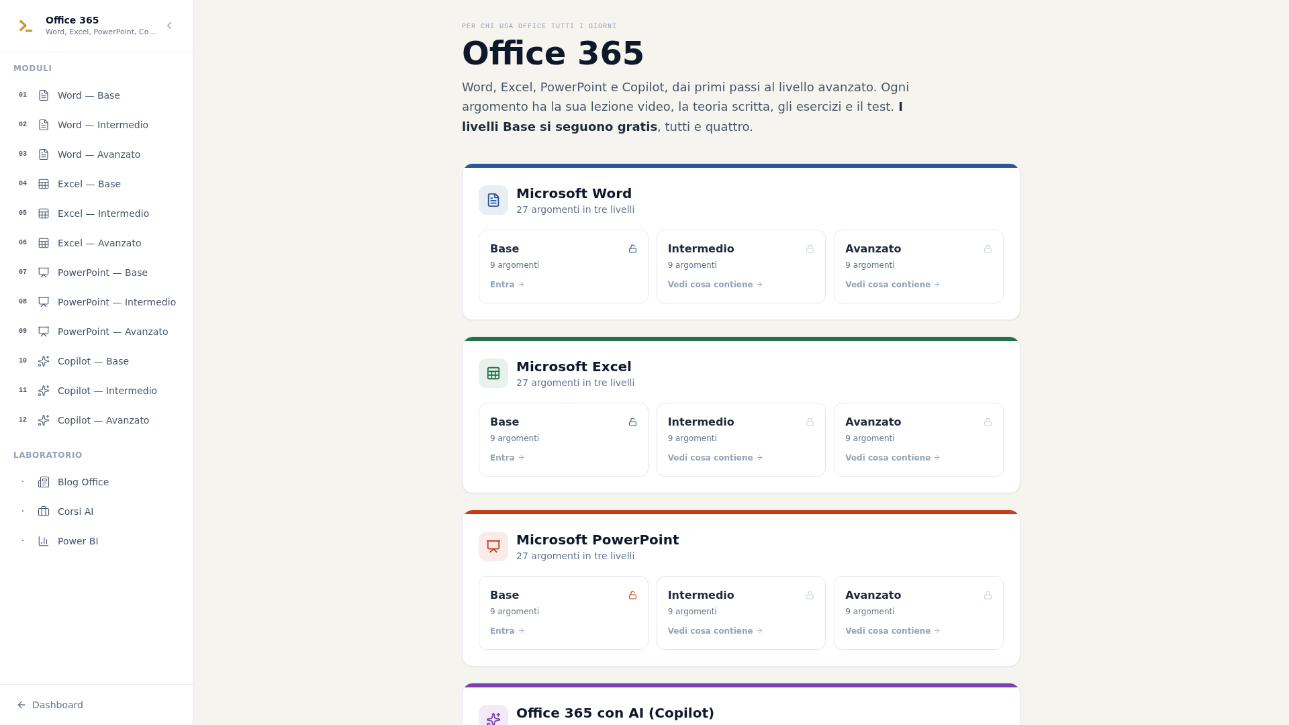Screen dimensions: 1289x725
Task: Click the briefcase icon beside Corsi AI
Action: click(44, 512)
